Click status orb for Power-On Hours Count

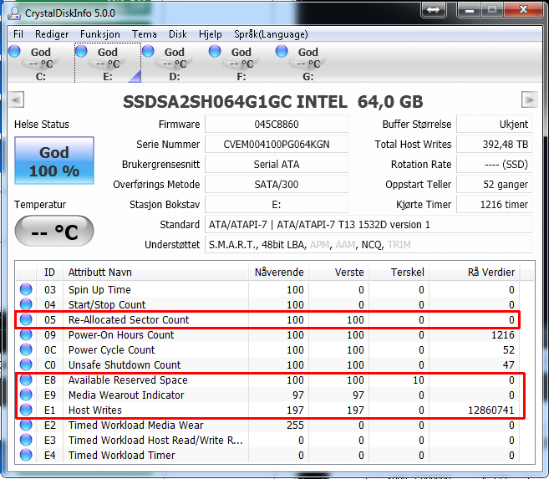(x=26, y=334)
